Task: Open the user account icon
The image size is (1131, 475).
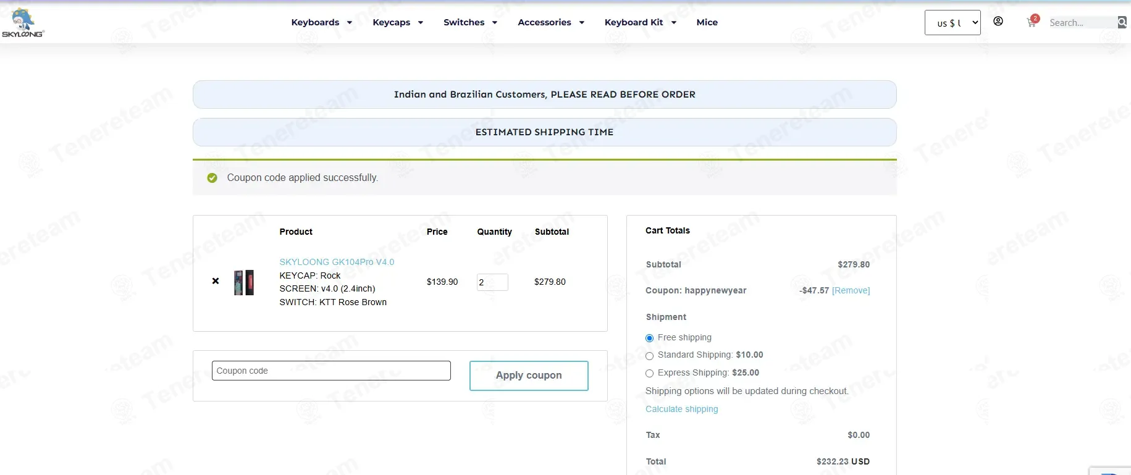Action: point(998,21)
